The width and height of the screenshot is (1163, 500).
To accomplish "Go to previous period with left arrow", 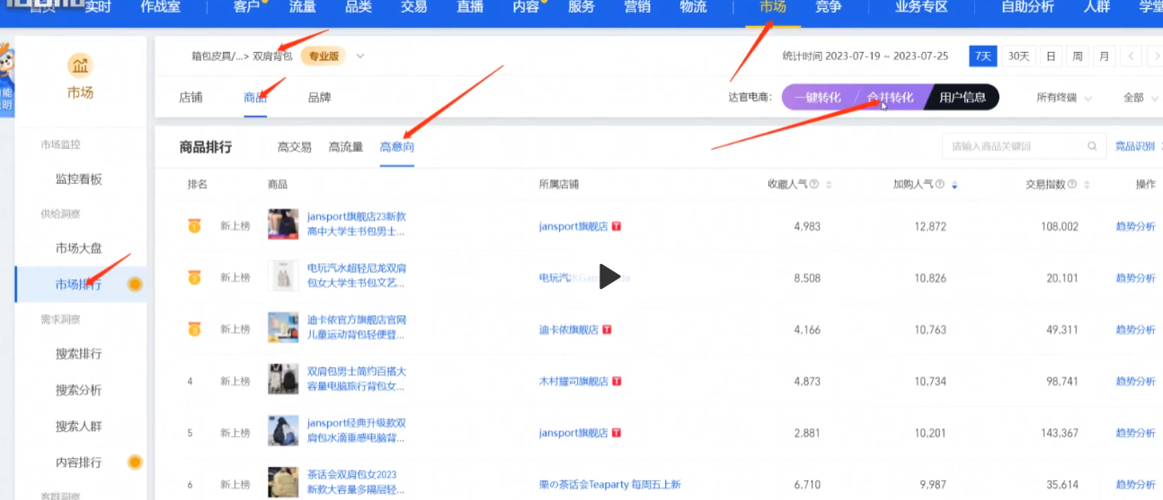I will tap(1131, 57).
